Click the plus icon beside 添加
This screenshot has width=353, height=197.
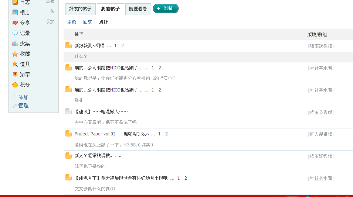[x=14, y=97]
